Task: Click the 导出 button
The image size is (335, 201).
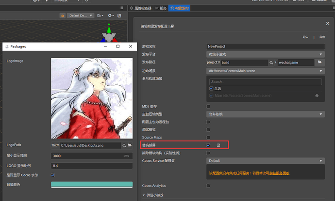Action: (322, 37)
